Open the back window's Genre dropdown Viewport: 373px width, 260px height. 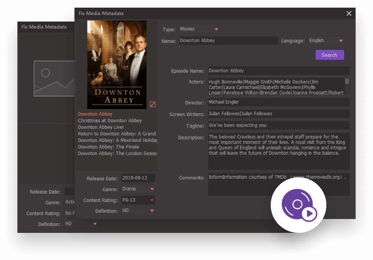70,202
